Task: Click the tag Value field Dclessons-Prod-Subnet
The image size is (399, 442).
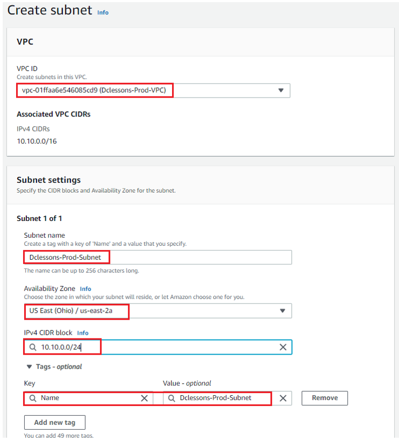Action: (227, 398)
